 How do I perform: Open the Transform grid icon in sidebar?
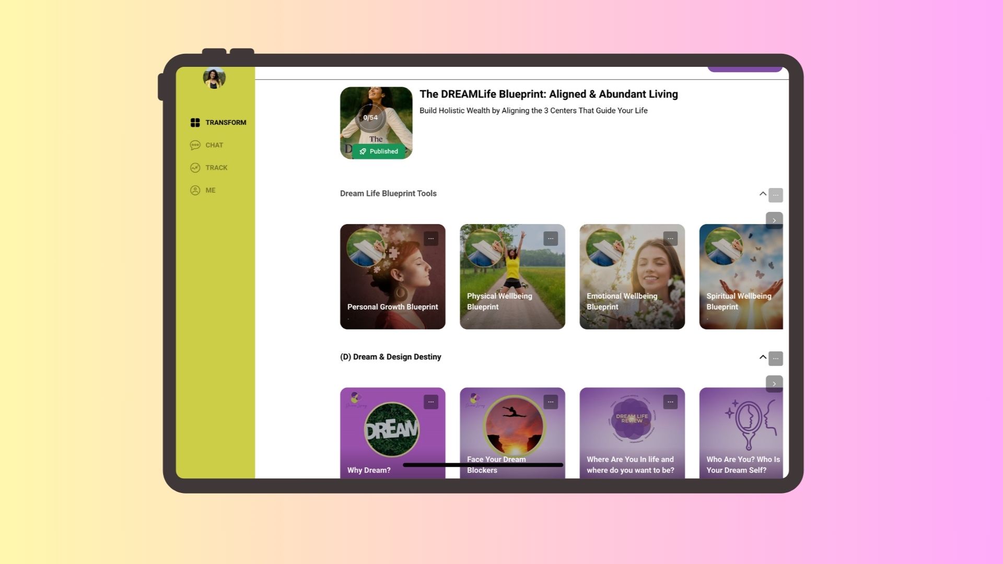[195, 122]
